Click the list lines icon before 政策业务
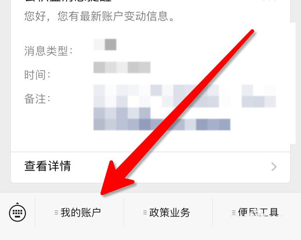 tap(145, 212)
